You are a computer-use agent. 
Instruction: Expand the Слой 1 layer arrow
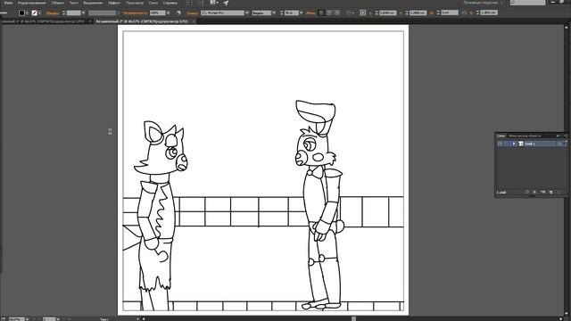pyautogui.click(x=514, y=144)
